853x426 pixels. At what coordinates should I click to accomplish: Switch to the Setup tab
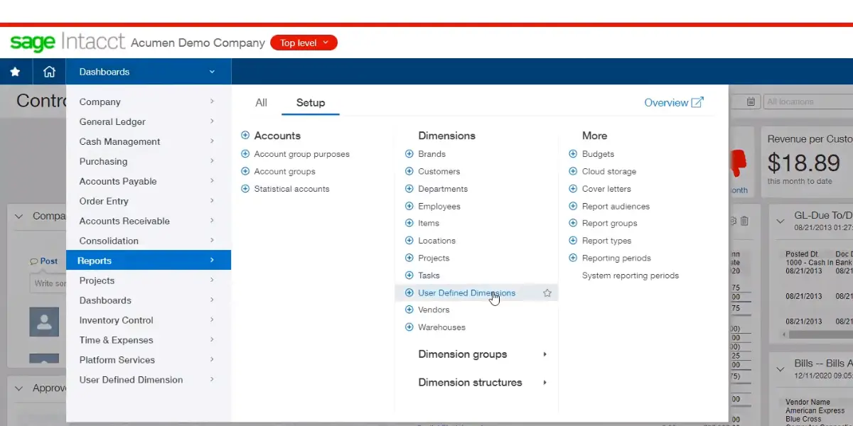311,103
